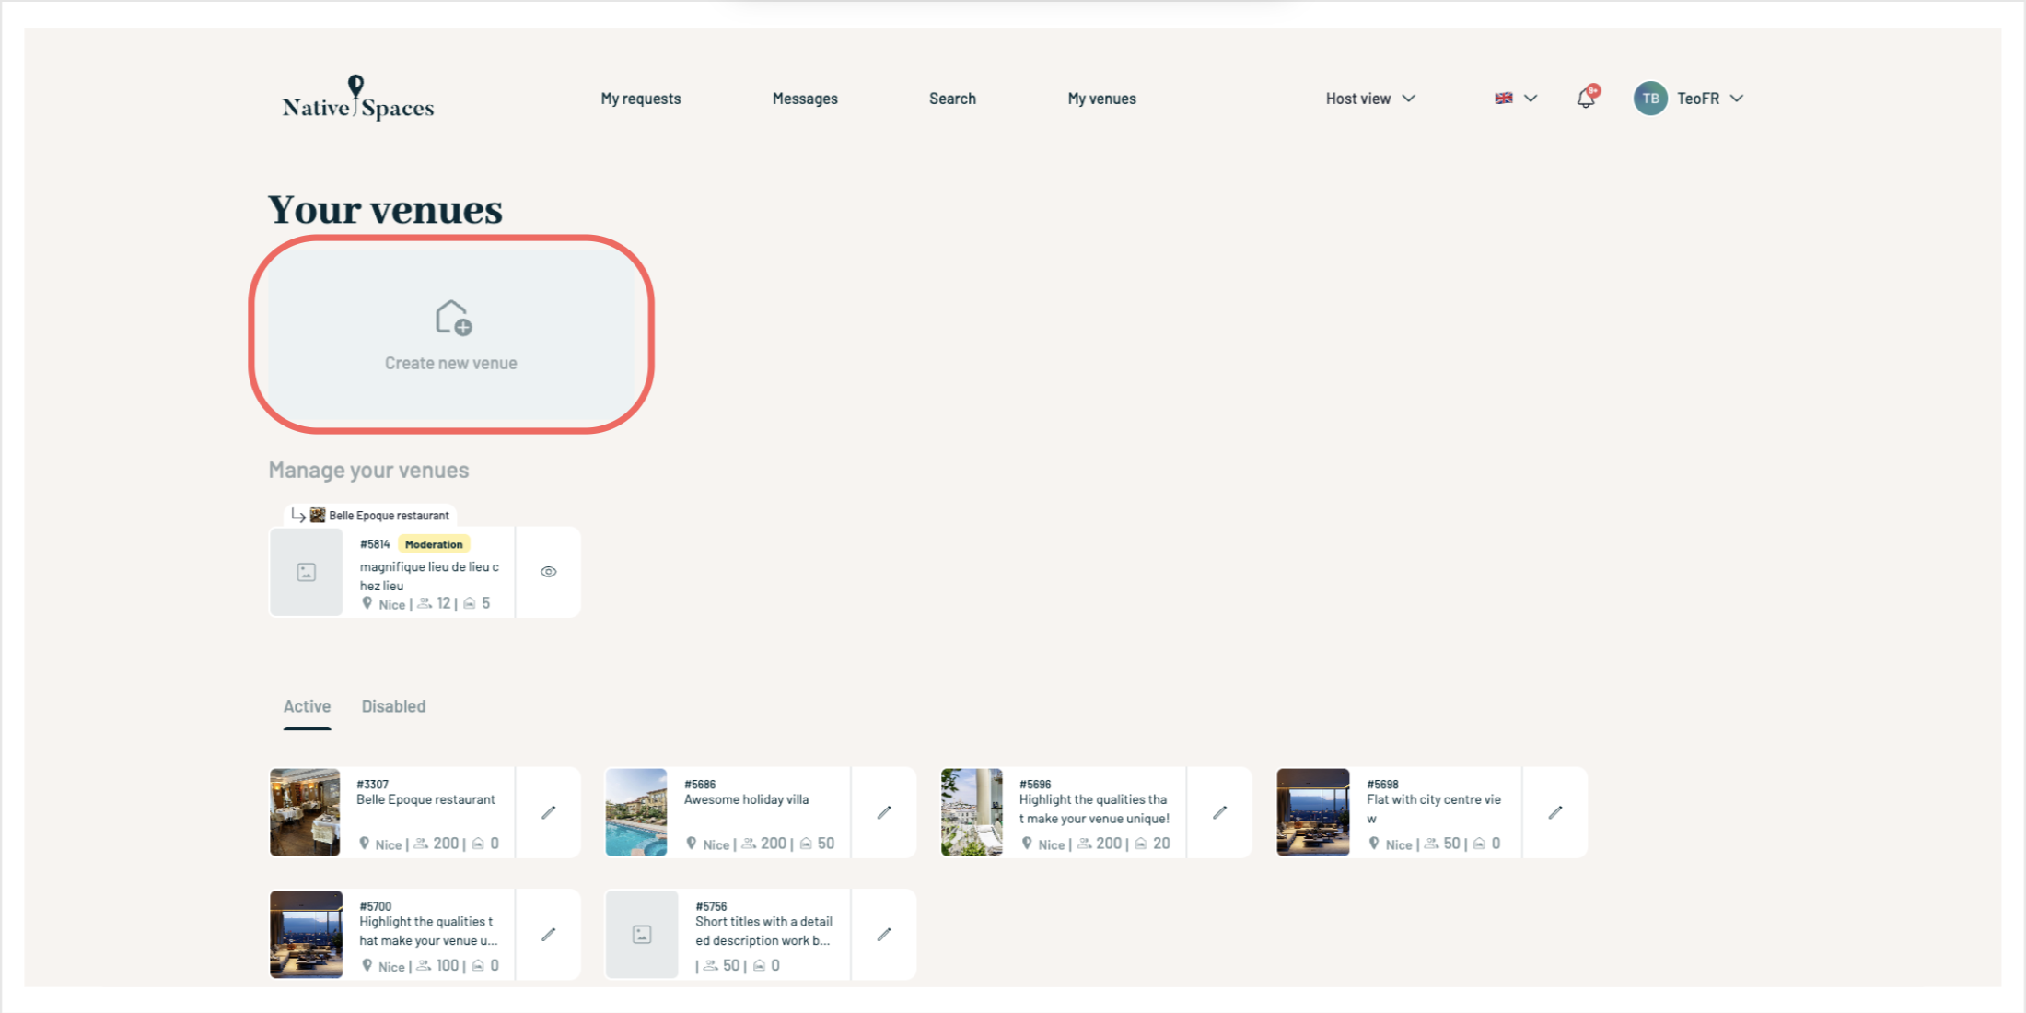Edit Flat with city centre view venue

click(x=1554, y=812)
